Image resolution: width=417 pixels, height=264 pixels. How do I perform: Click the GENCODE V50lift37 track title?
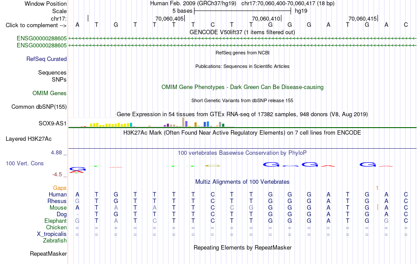pos(242,32)
